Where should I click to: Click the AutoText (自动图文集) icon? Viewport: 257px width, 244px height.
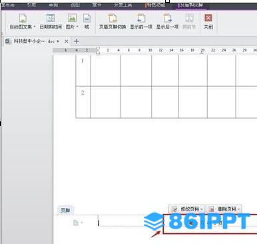(23, 18)
